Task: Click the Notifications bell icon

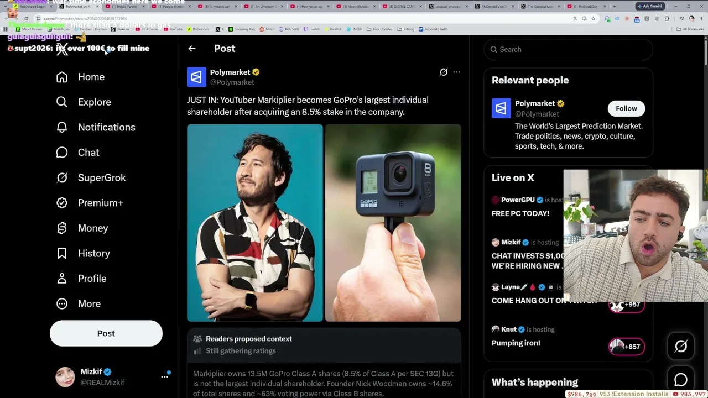Action: 62,127
